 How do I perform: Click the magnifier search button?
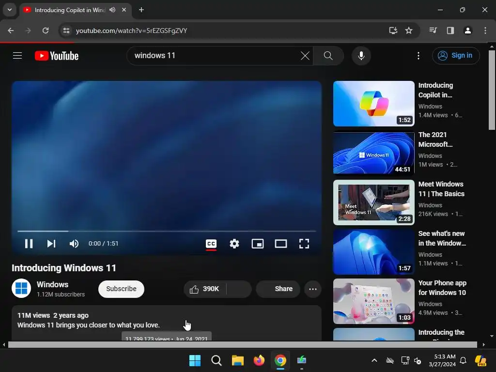328,56
